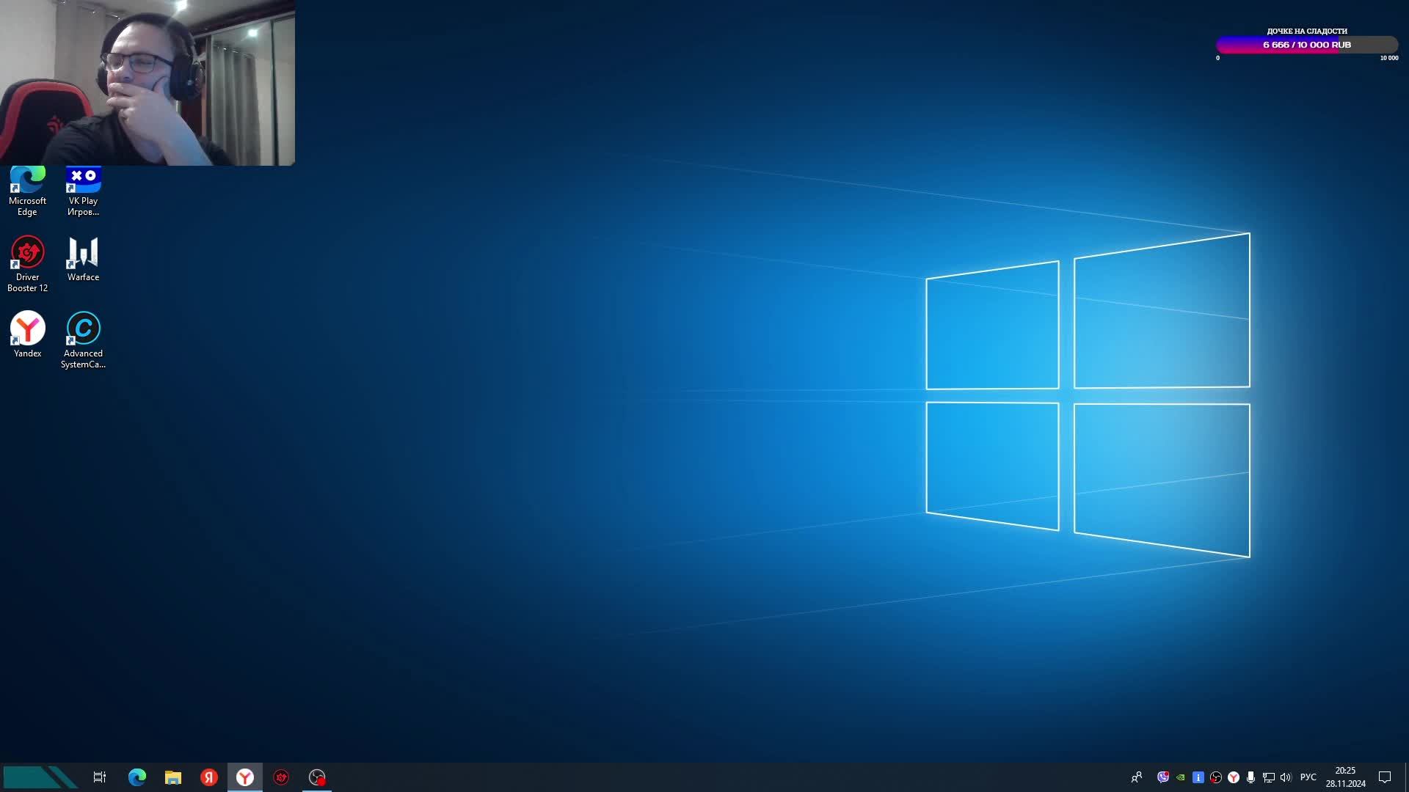Open the volume control in tray
The image size is (1409, 792).
pos(1286,777)
